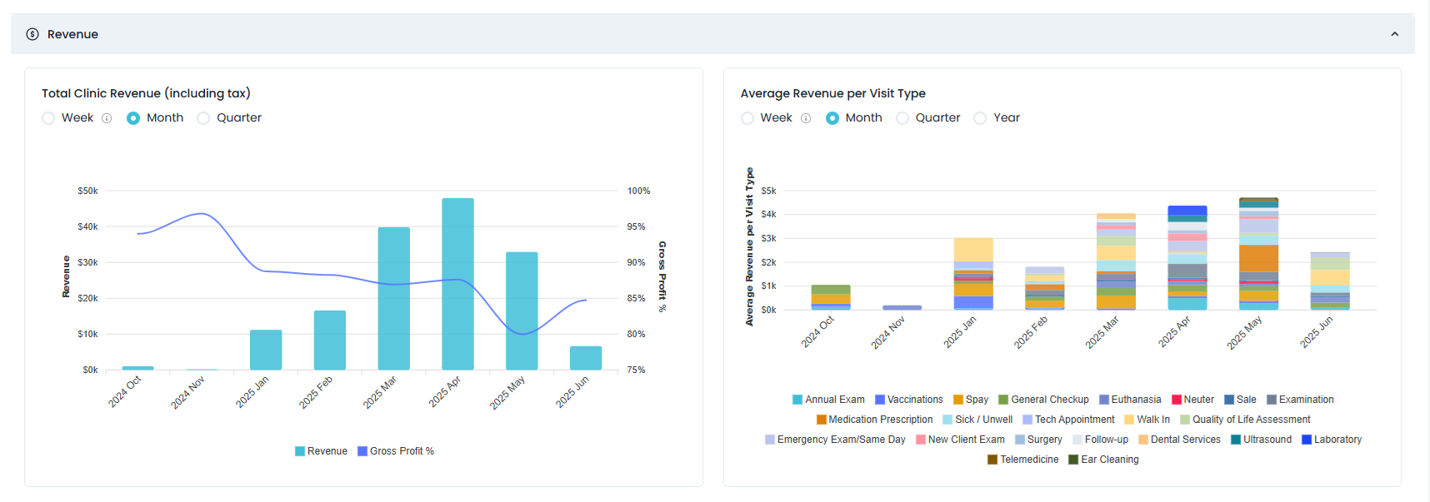This screenshot has height=502, width=1430.
Task: Click the Laboratory legend swatch
Action: tap(1307, 440)
